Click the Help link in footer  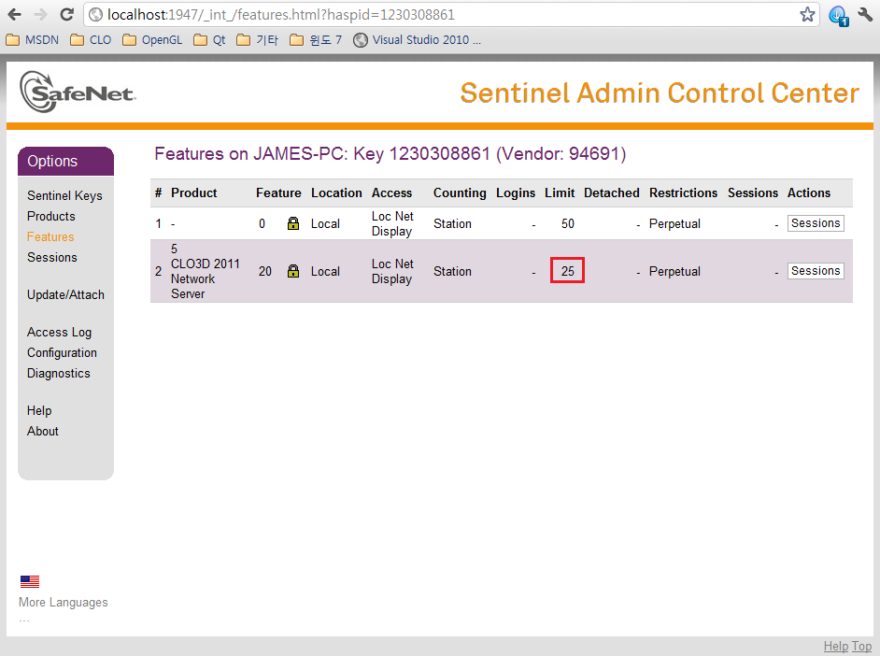[836, 647]
